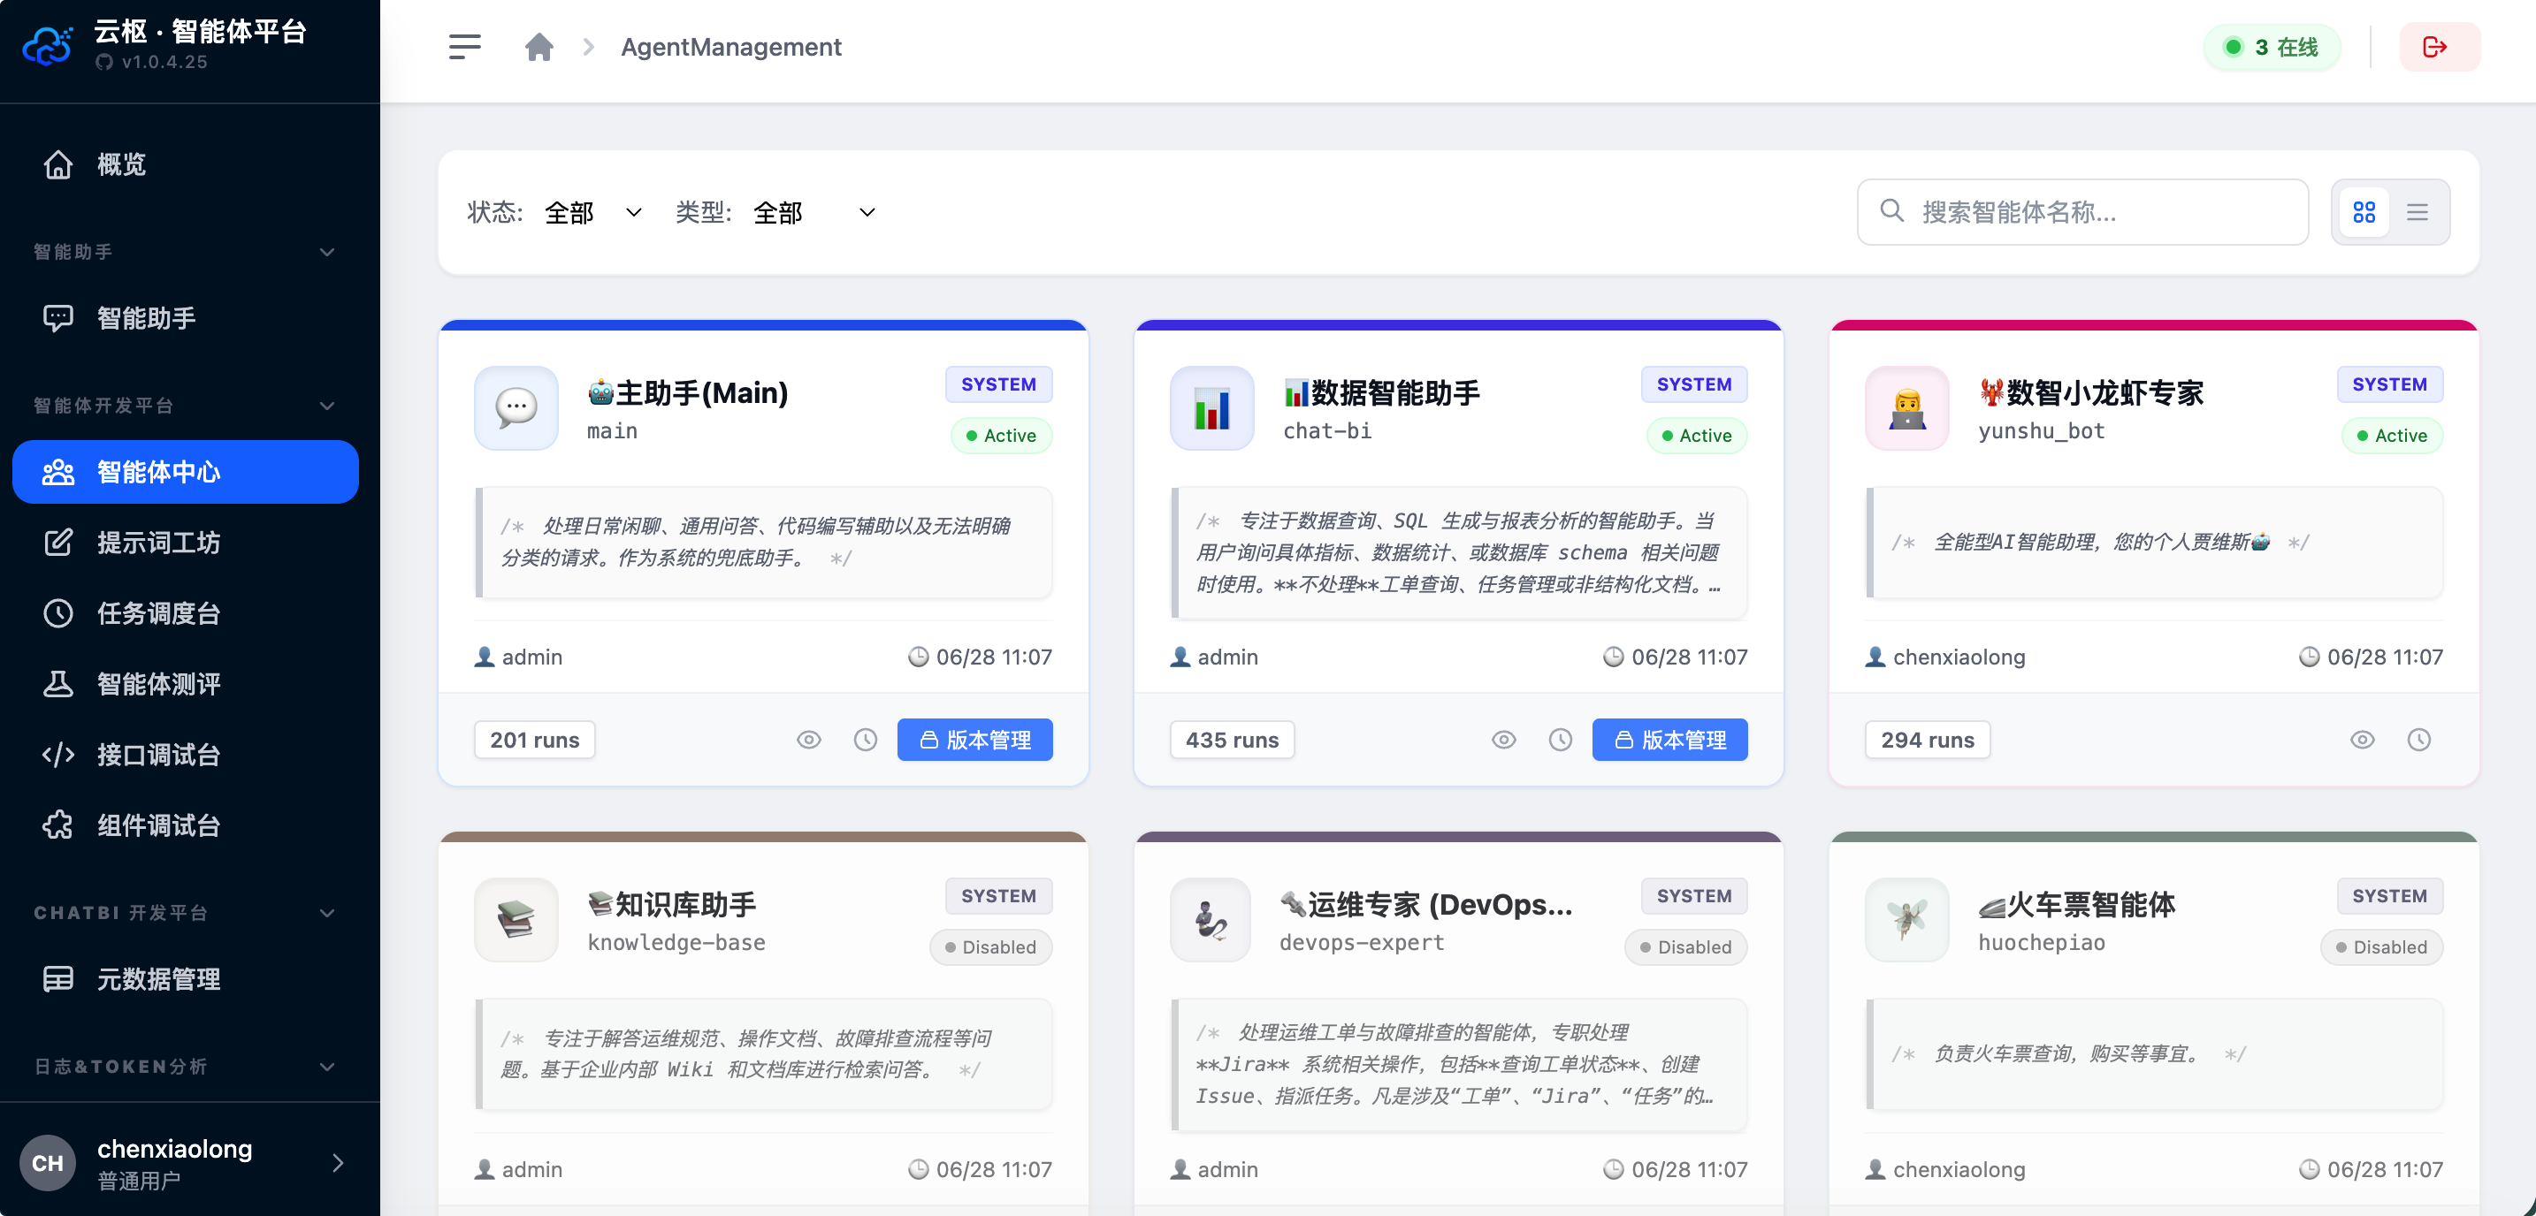Click Active status on 数智小龙虾专家 card

pos(2392,435)
